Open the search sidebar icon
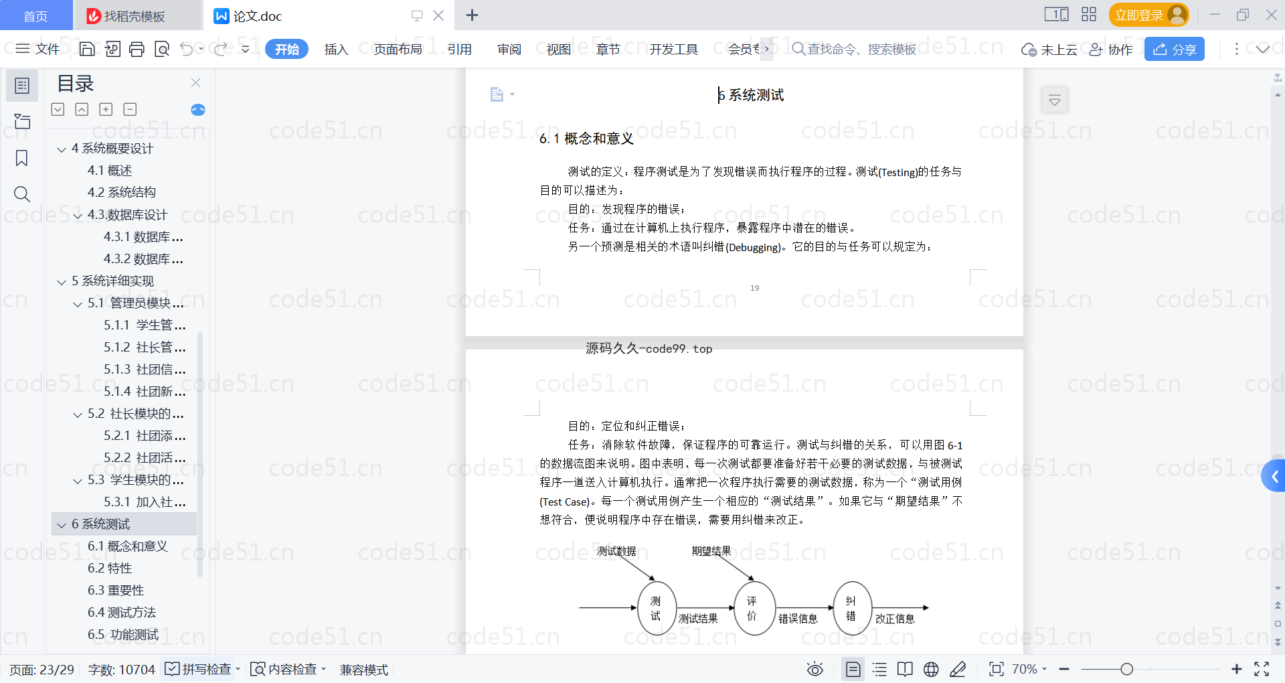The width and height of the screenshot is (1285, 683). pos(22,194)
